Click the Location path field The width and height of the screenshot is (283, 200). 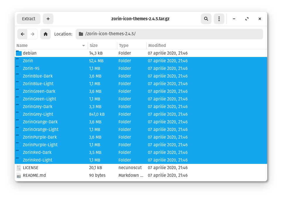(x=169, y=34)
